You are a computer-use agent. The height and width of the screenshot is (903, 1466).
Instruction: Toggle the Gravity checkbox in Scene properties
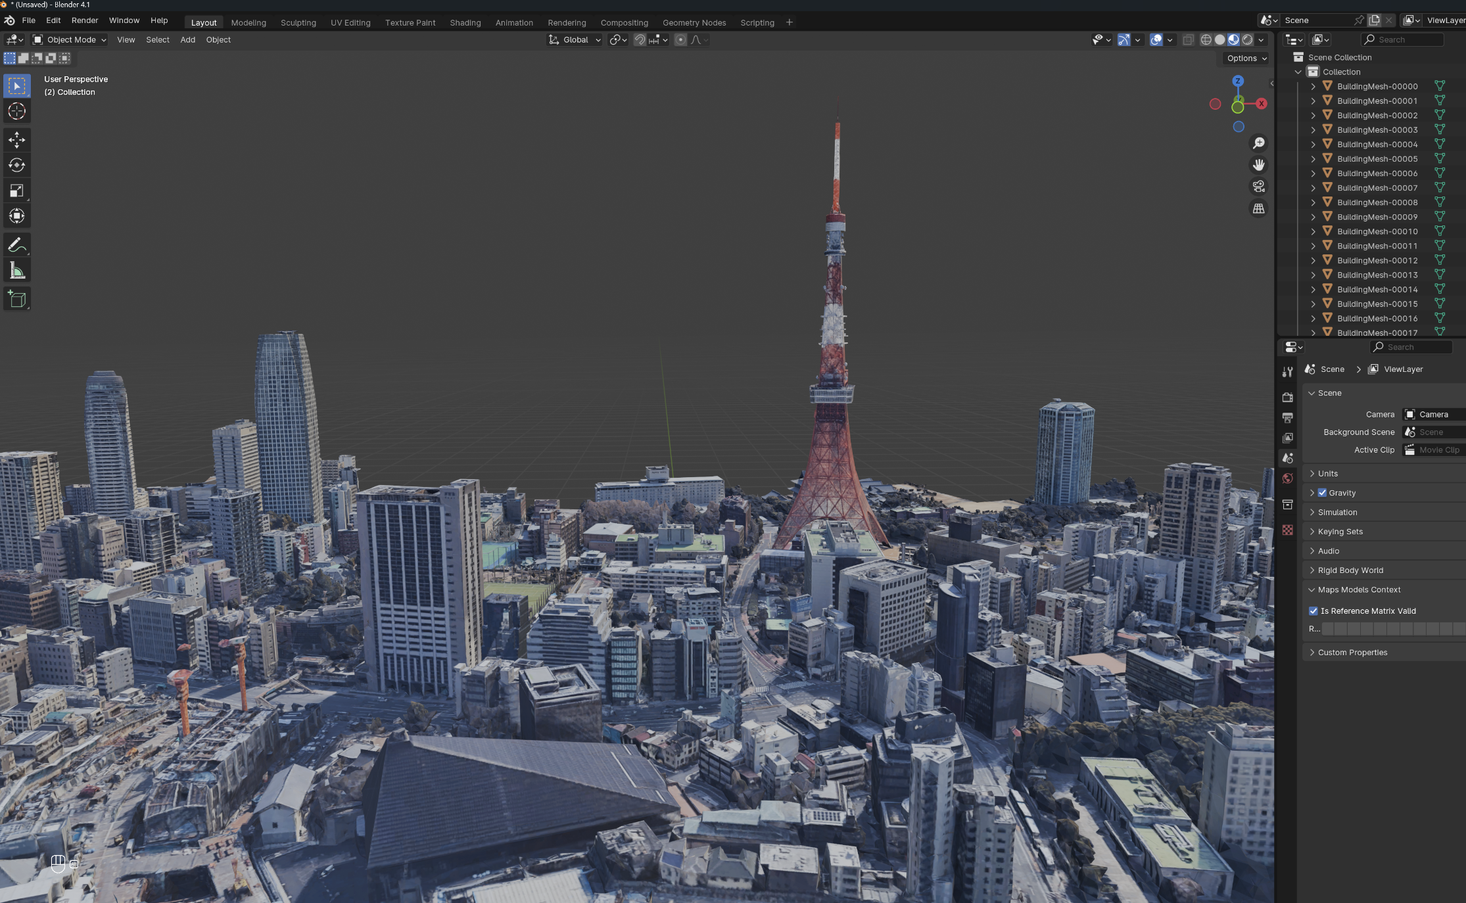point(1322,492)
